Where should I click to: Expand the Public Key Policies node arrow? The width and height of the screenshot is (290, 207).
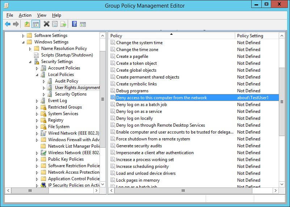37,160
